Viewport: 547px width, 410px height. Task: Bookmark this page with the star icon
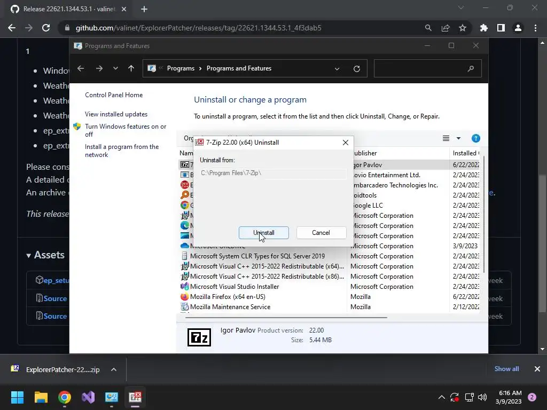coord(463,28)
